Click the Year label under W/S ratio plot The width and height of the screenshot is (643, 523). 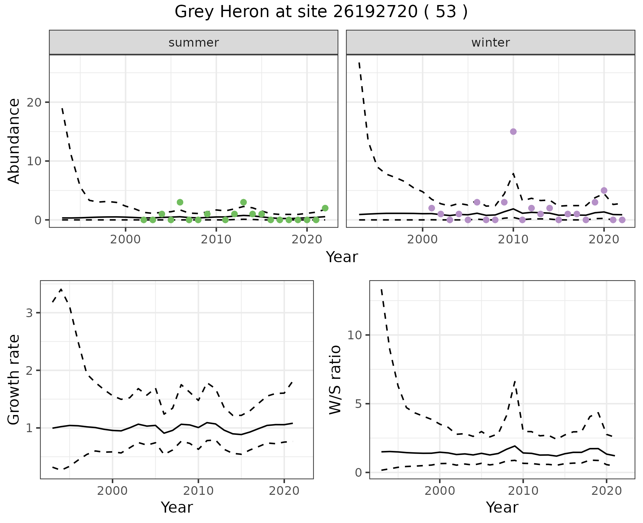[502, 507]
